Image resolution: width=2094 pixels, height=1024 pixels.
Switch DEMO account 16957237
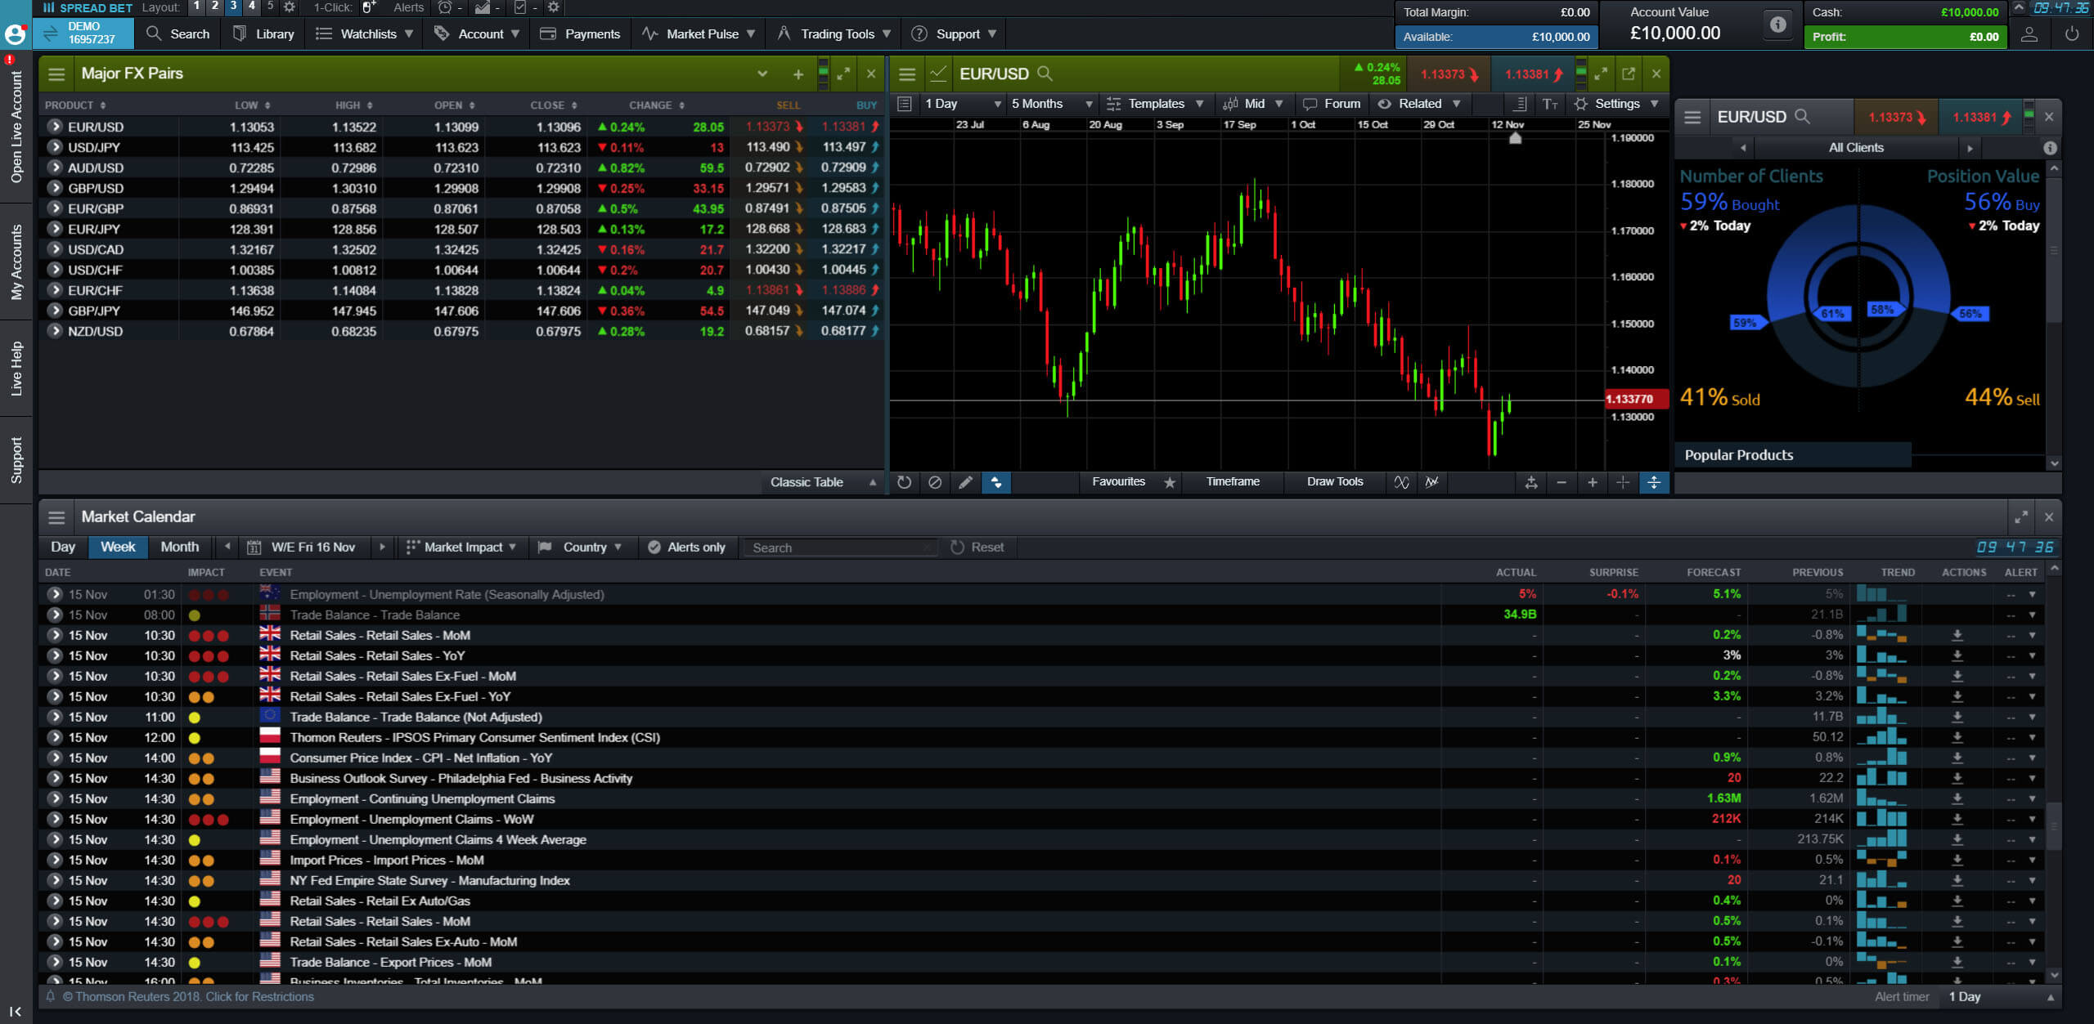point(83,34)
